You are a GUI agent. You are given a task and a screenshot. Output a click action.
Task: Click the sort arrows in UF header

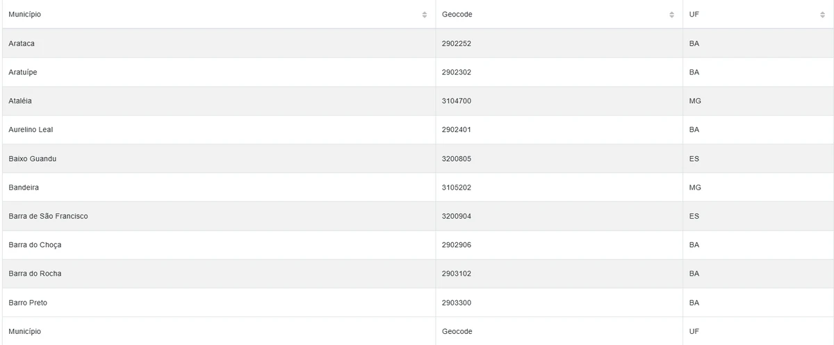pos(822,15)
